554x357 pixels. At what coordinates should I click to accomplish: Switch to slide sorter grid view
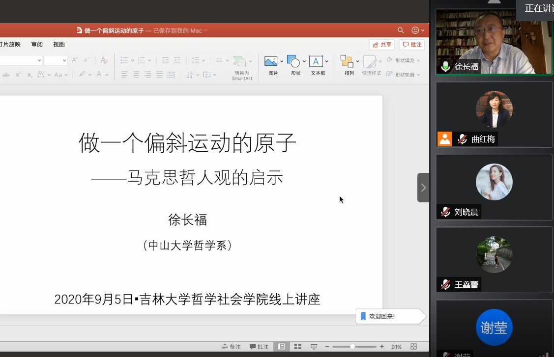tap(297, 347)
